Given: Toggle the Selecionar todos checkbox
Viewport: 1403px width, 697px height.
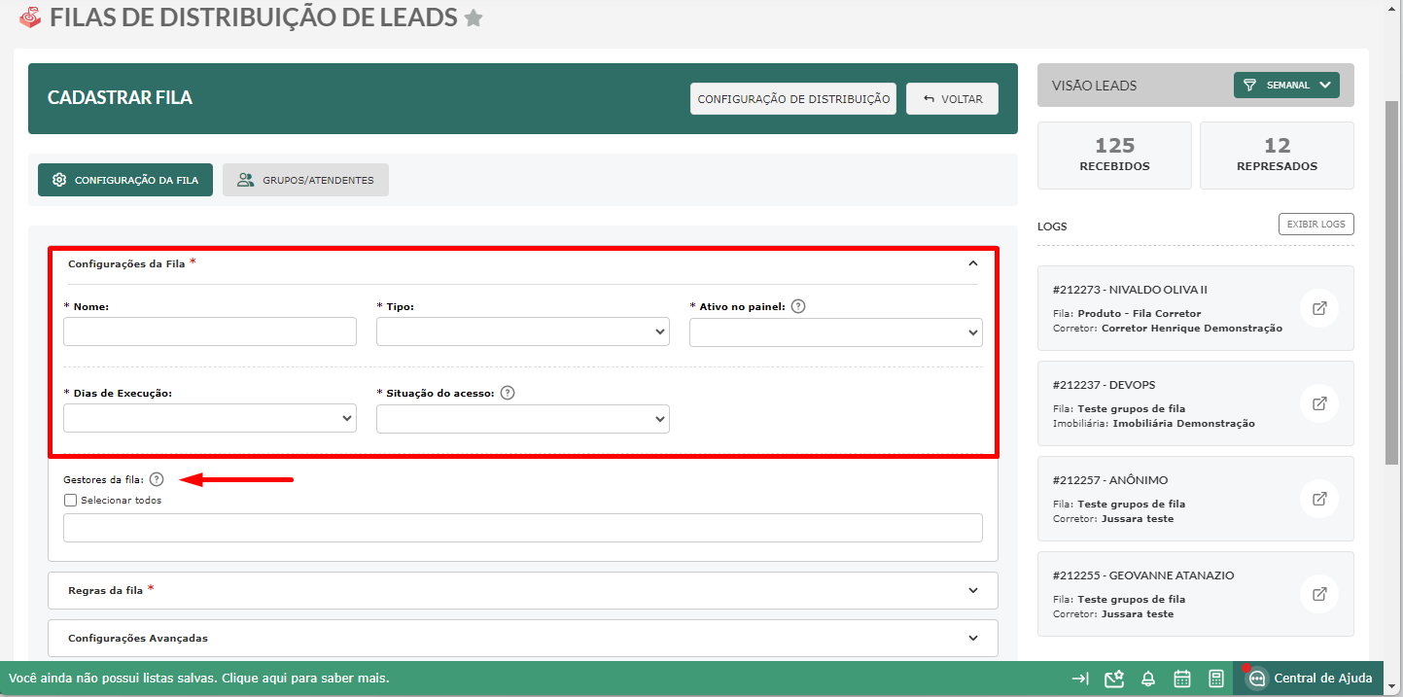Looking at the screenshot, I should (70, 501).
